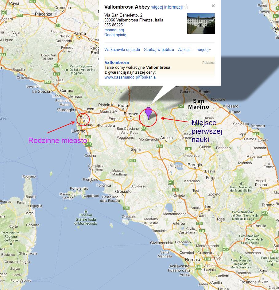279x290 pixels.
Task: Expand the "więcej" dropdown menu
Action: tap(204, 50)
